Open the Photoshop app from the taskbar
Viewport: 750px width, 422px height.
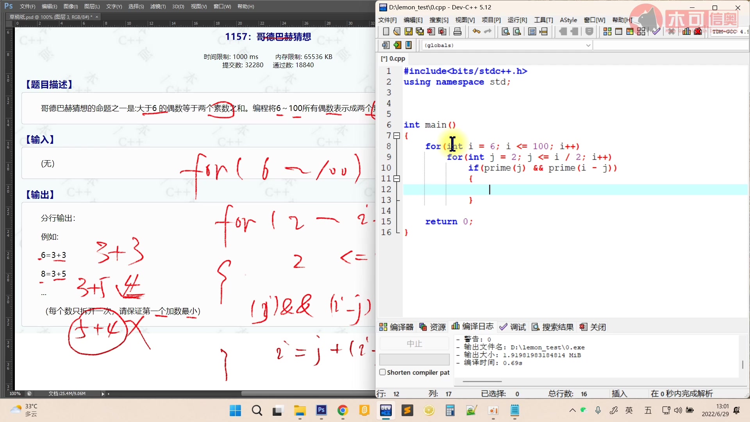[321, 410]
